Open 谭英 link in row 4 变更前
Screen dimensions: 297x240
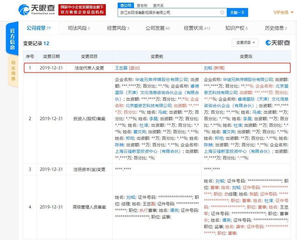(174, 210)
